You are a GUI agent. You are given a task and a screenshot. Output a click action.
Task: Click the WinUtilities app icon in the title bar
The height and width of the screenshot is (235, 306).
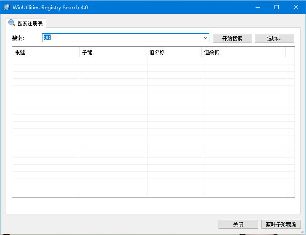(7, 7)
